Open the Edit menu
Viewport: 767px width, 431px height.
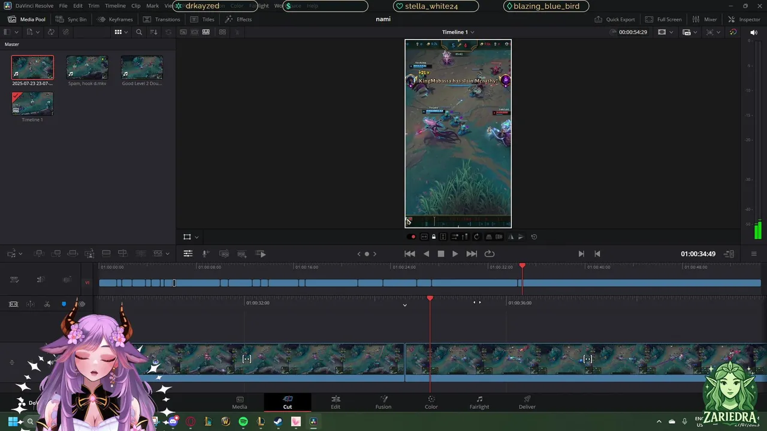(x=78, y=5)
